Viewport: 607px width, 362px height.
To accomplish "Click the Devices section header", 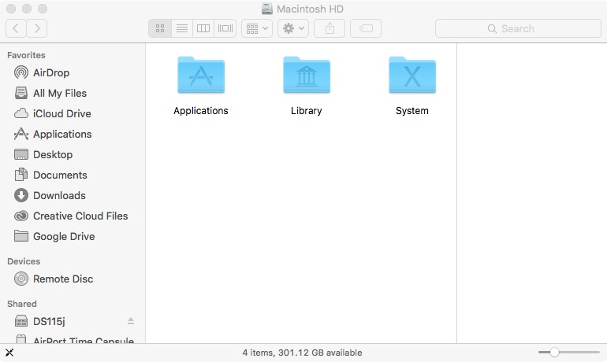I will [24, 261].
